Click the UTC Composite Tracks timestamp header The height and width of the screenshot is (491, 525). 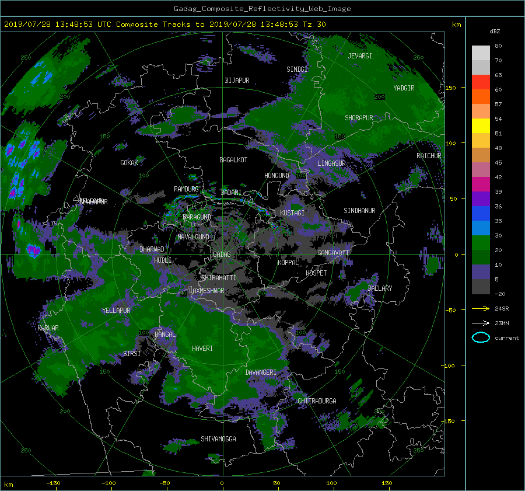tap(164, 25)
